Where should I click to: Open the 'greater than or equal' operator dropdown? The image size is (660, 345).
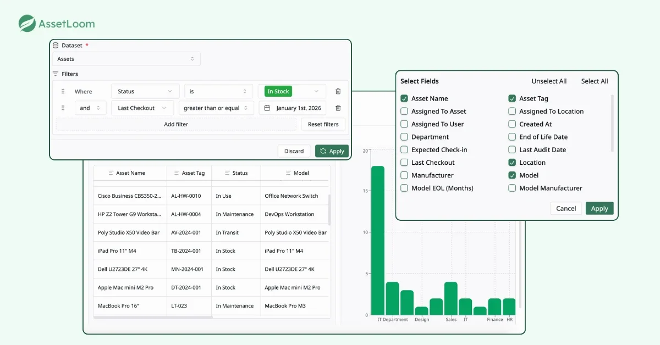[x=216, y=108]
